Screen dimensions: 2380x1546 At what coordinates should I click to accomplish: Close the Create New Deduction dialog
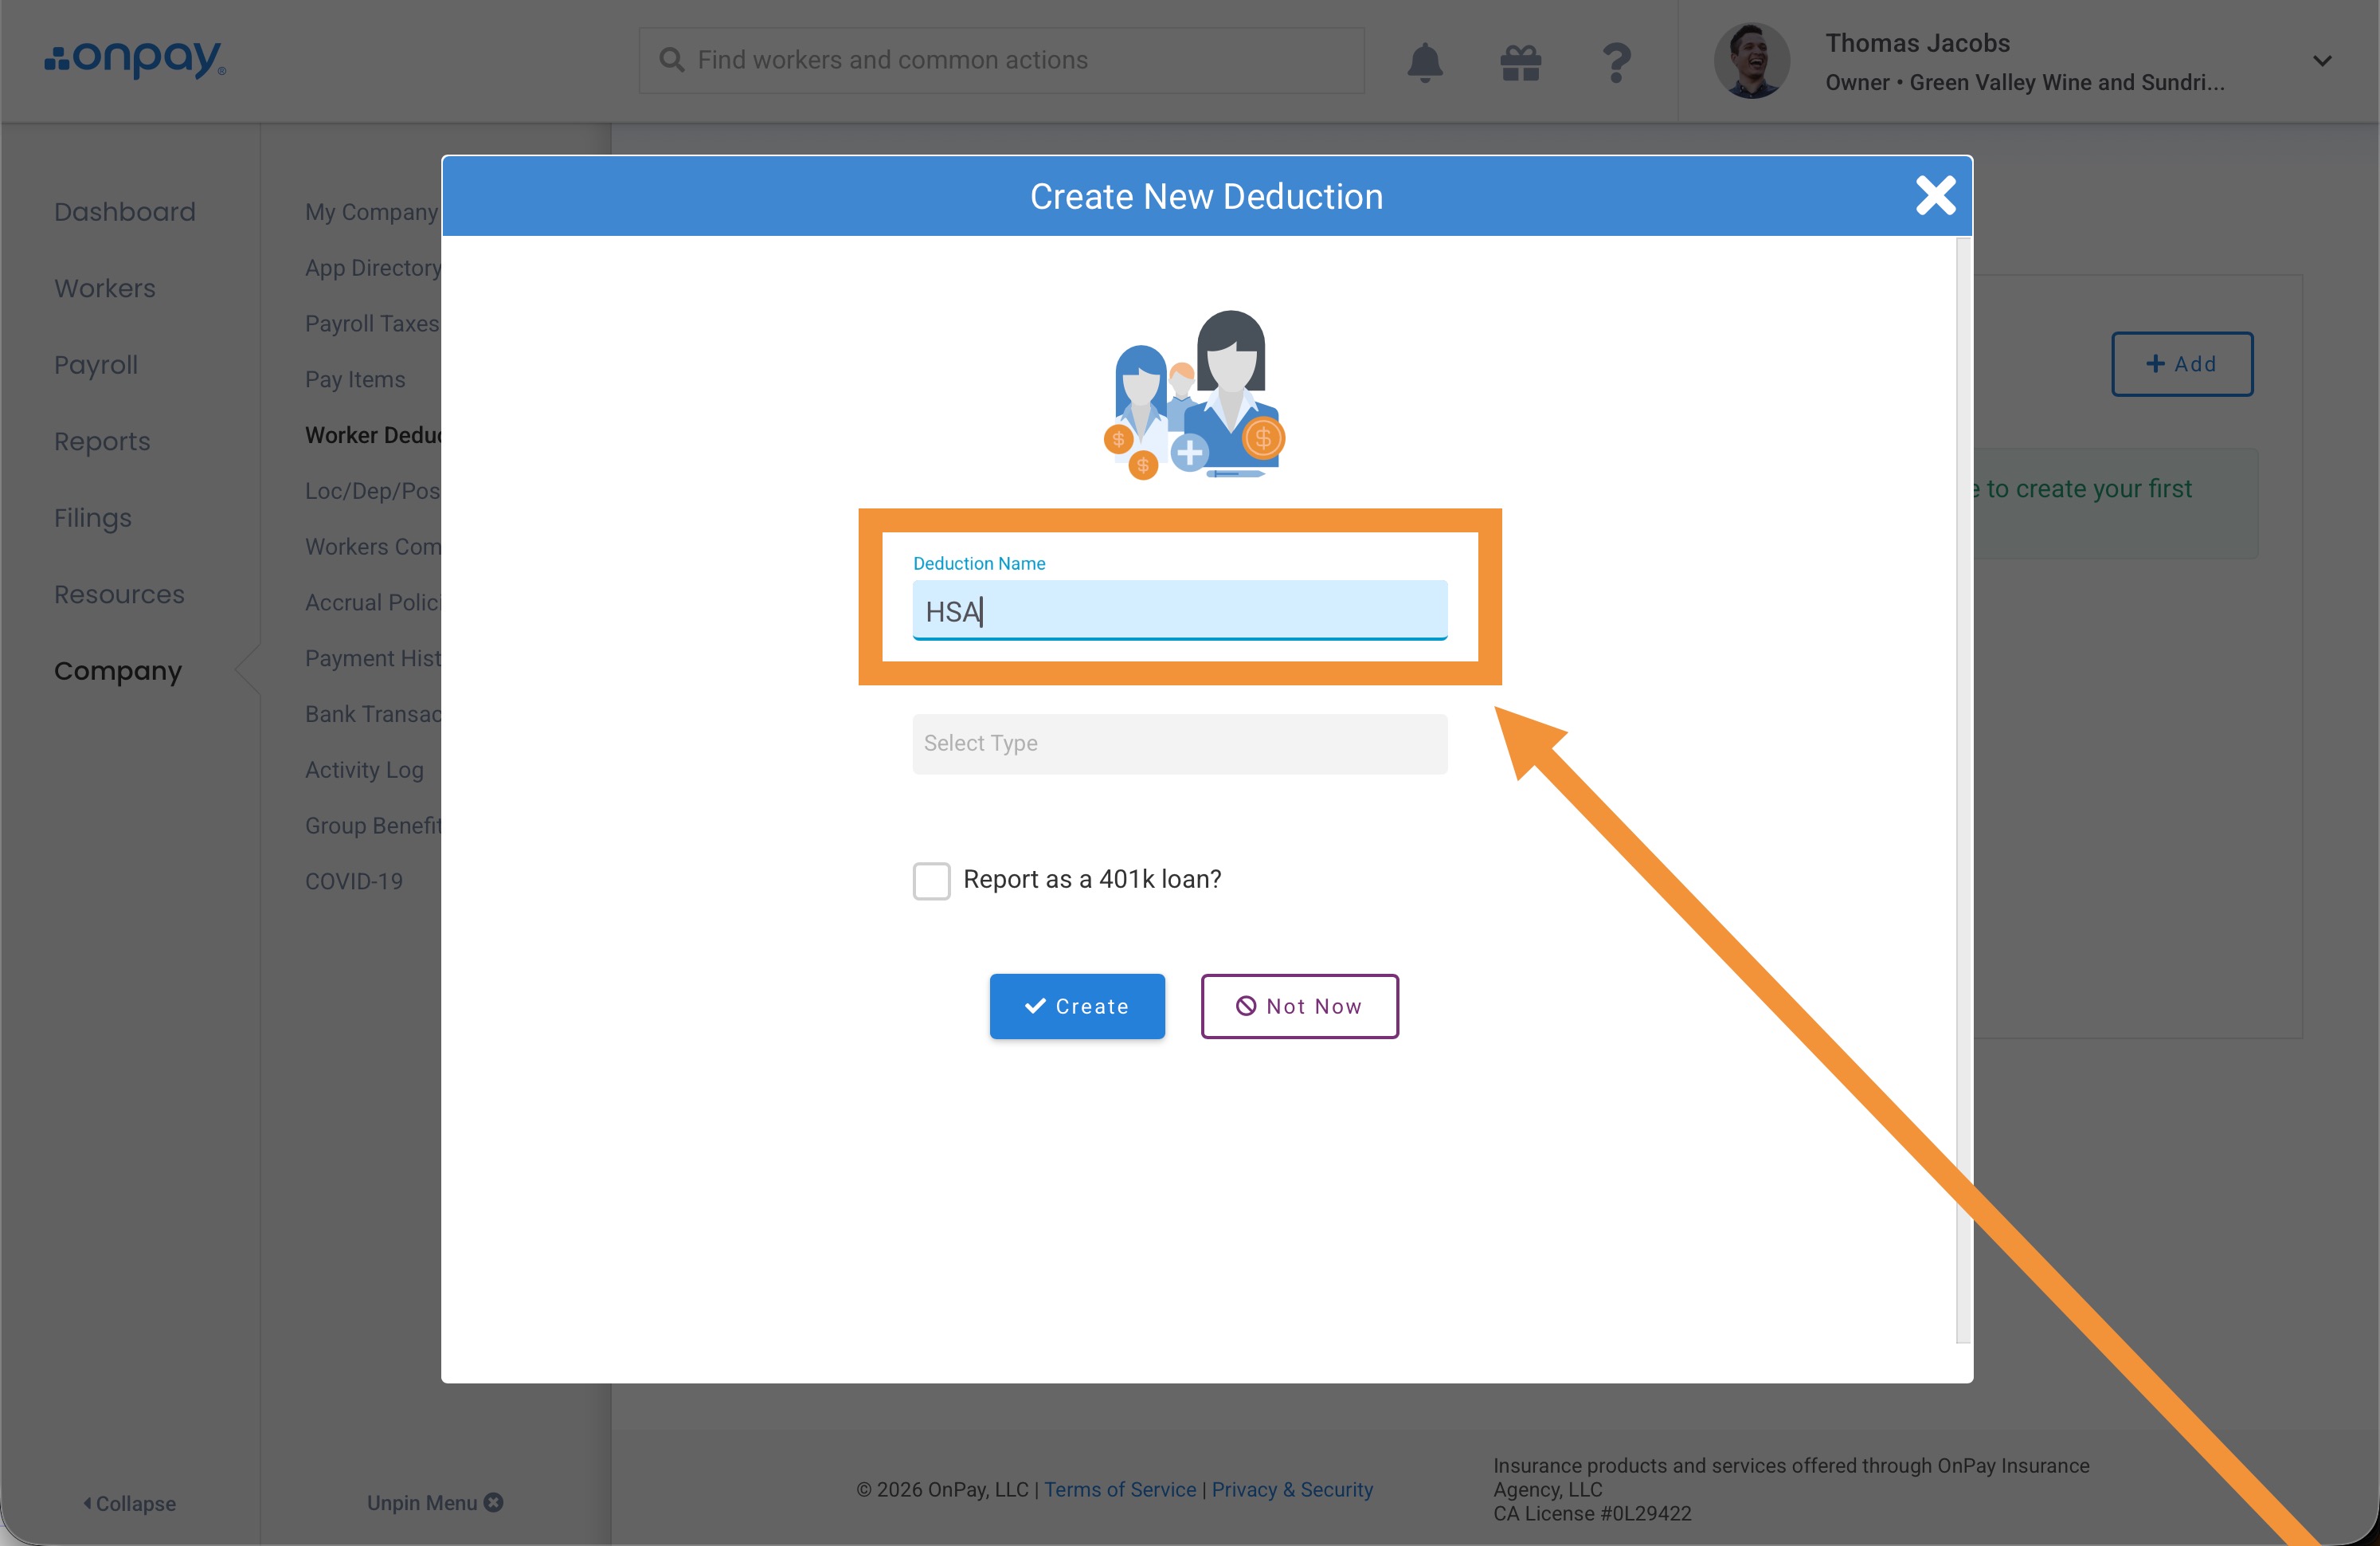pyautogui.click(x=1935, y=195)
